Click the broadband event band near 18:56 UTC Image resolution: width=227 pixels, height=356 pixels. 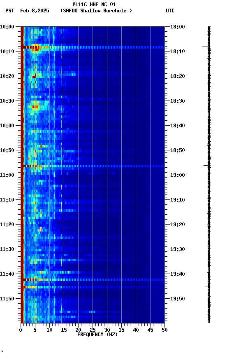tap(93, 166)
